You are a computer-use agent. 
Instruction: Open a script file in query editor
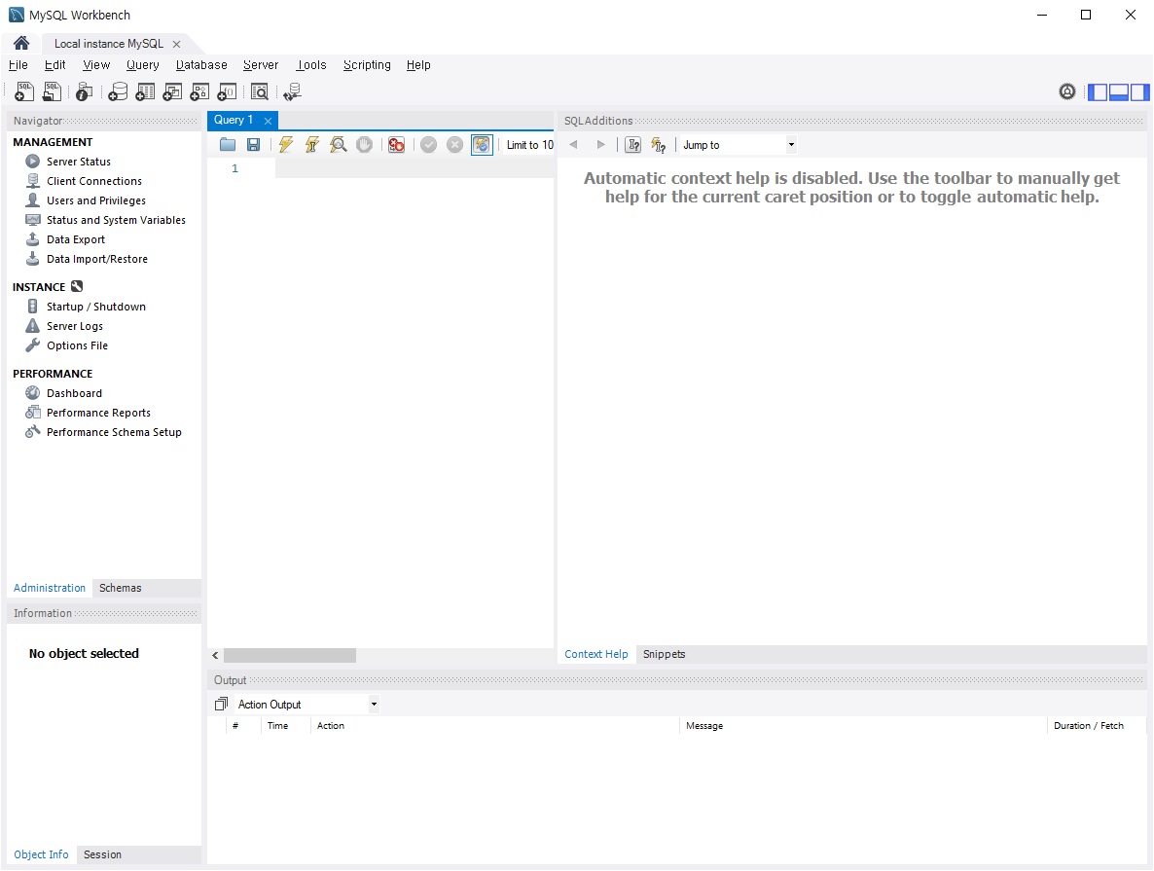[x=228, y=145]
